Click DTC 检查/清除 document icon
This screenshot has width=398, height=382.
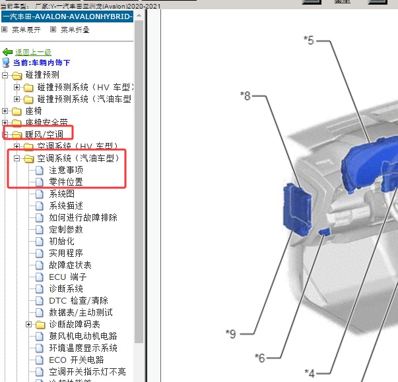[x=40, y=301]
